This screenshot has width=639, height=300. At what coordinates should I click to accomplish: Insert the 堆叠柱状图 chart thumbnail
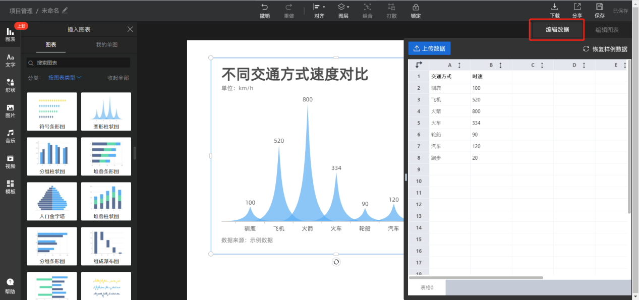click(x=106, y=201)
